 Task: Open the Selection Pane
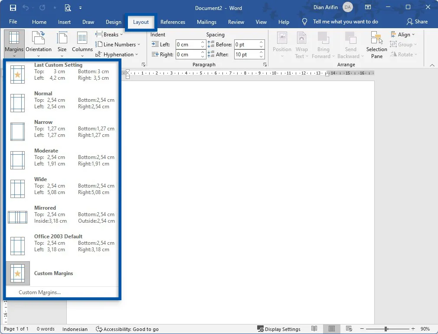click(376, 43)
